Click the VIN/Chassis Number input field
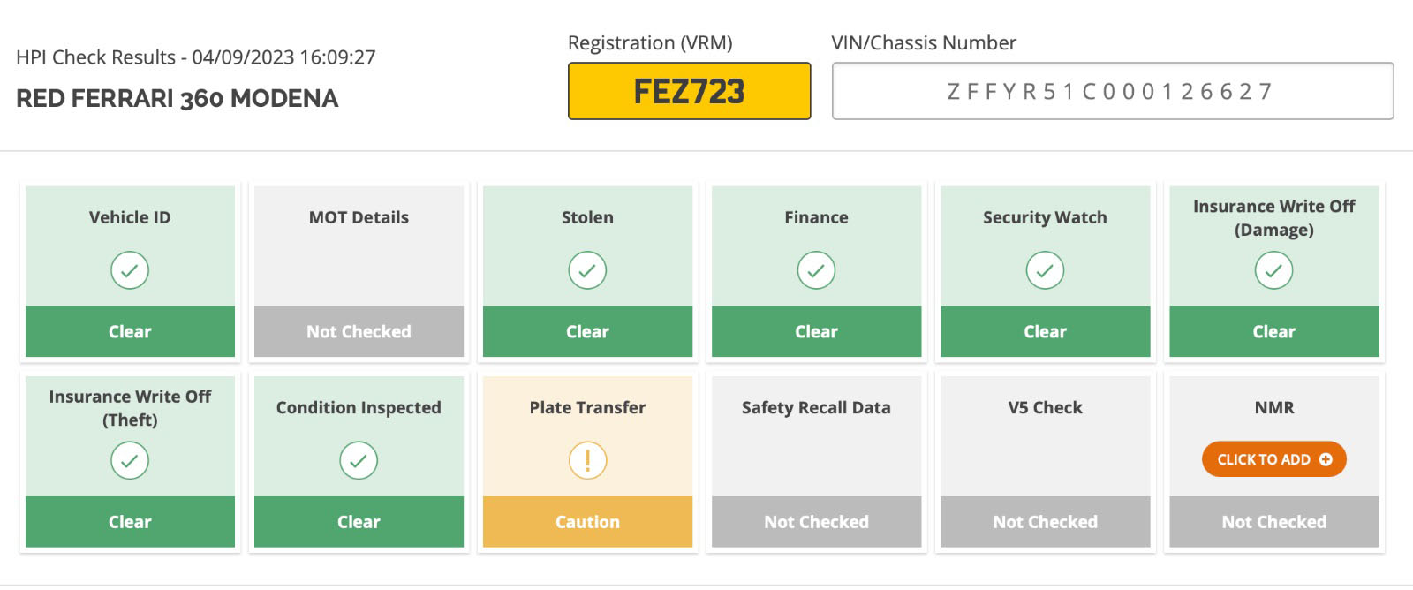 pos(1113,91)
